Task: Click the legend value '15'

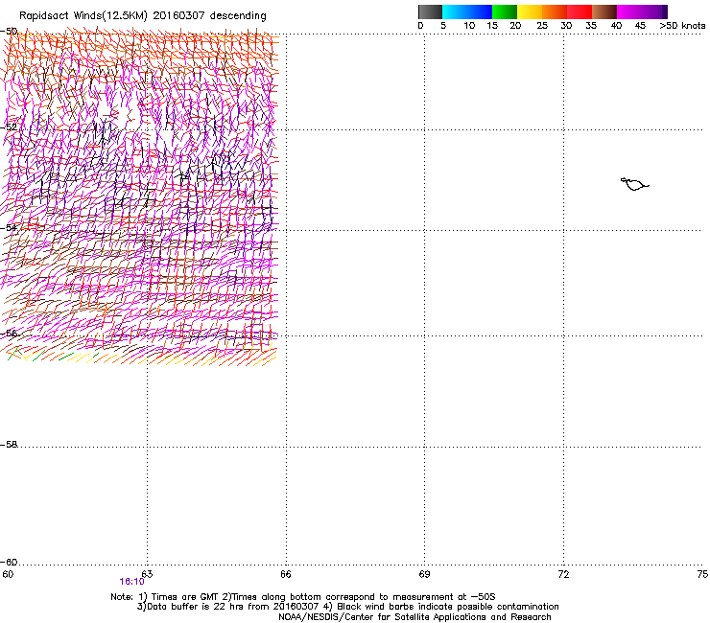Action: coord(492,26)
